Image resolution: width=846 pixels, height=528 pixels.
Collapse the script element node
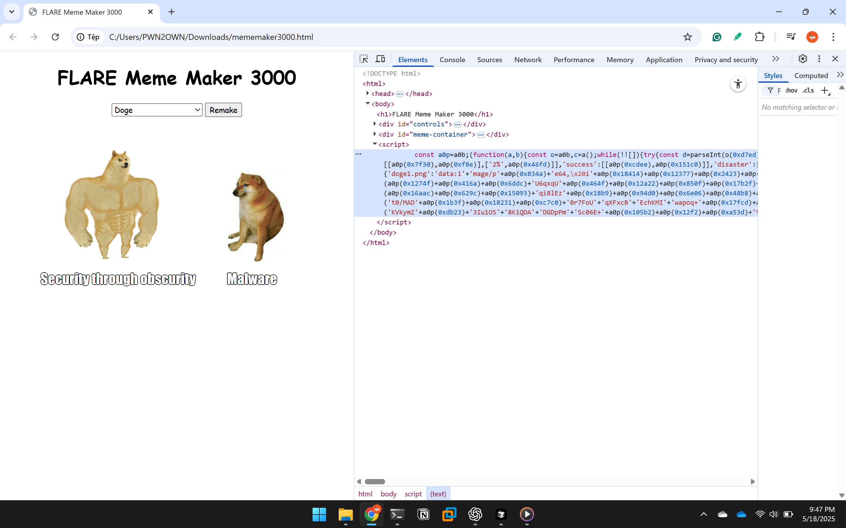(375, 144)
